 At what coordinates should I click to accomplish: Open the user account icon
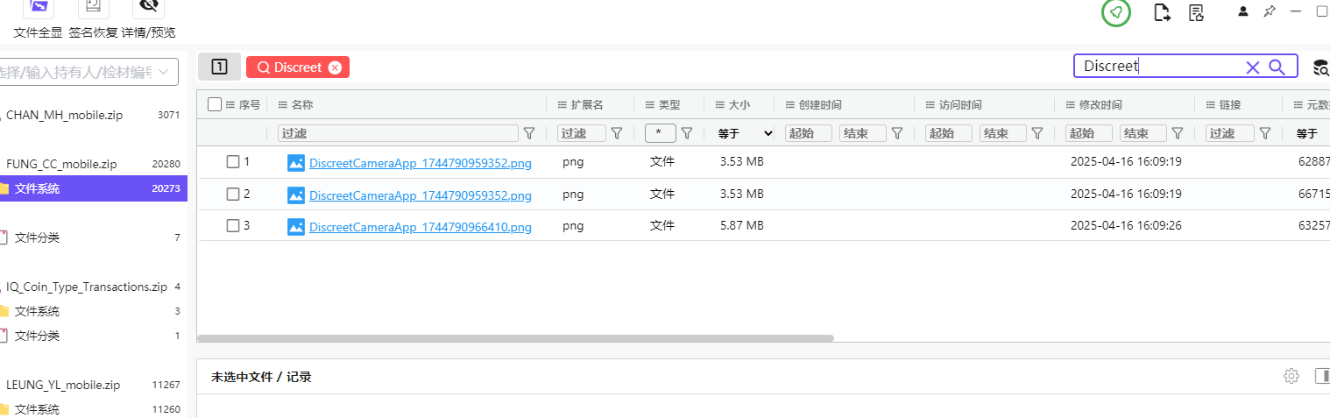click(x=1243, y=11)
